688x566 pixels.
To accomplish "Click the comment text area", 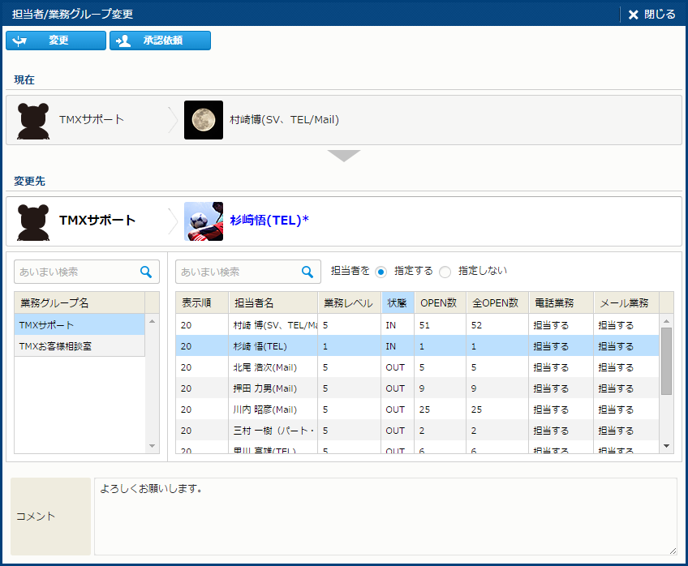I will pos(385,516).
